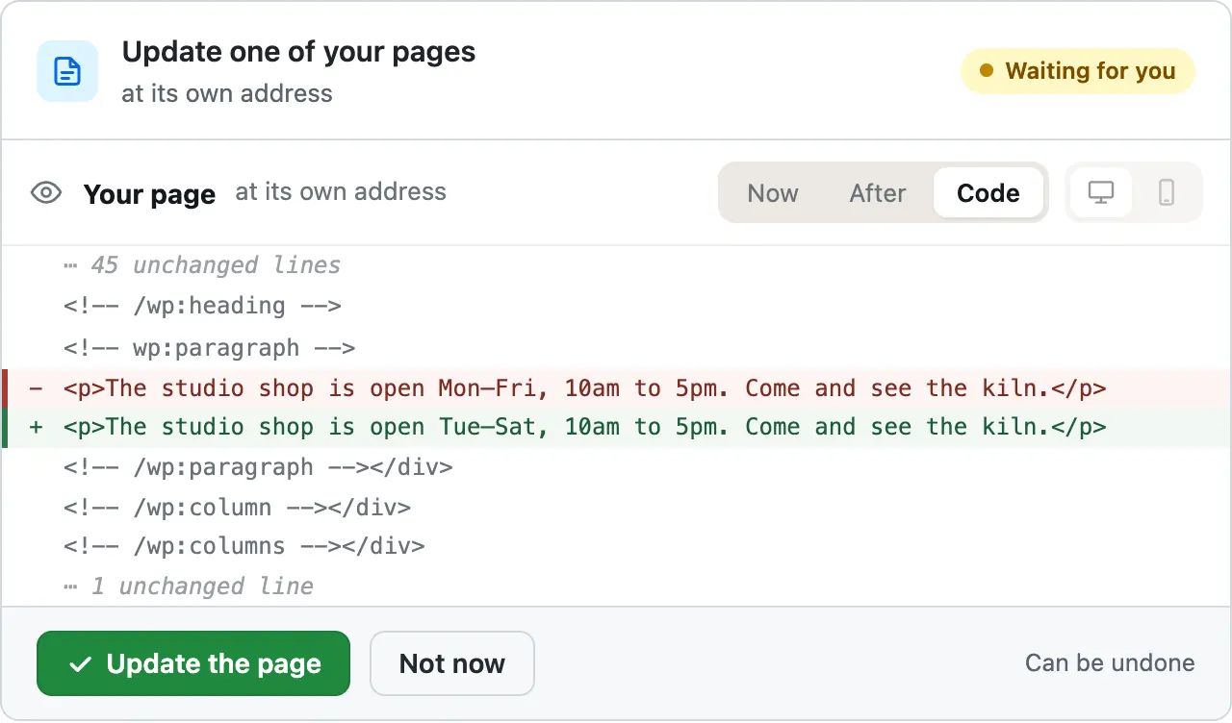Image resolution: width=1232 pixels, height=723 pixels.
Task: Click the Not now button
Action: pos(452,663)
